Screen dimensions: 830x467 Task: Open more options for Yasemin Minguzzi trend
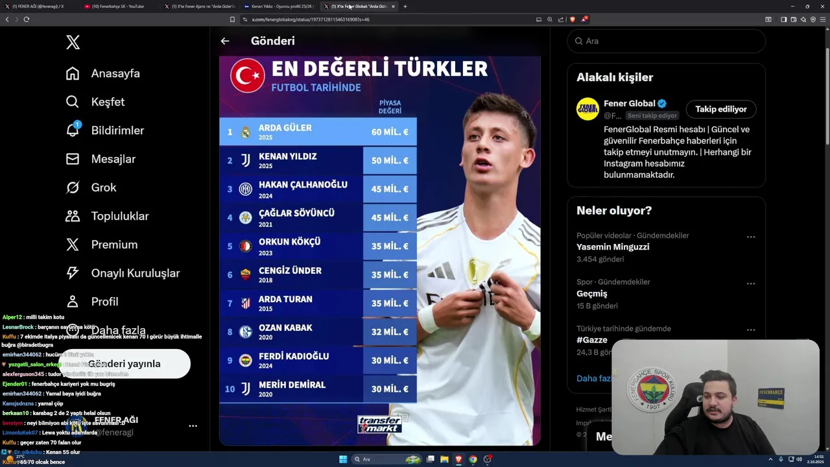pos(751,237)
